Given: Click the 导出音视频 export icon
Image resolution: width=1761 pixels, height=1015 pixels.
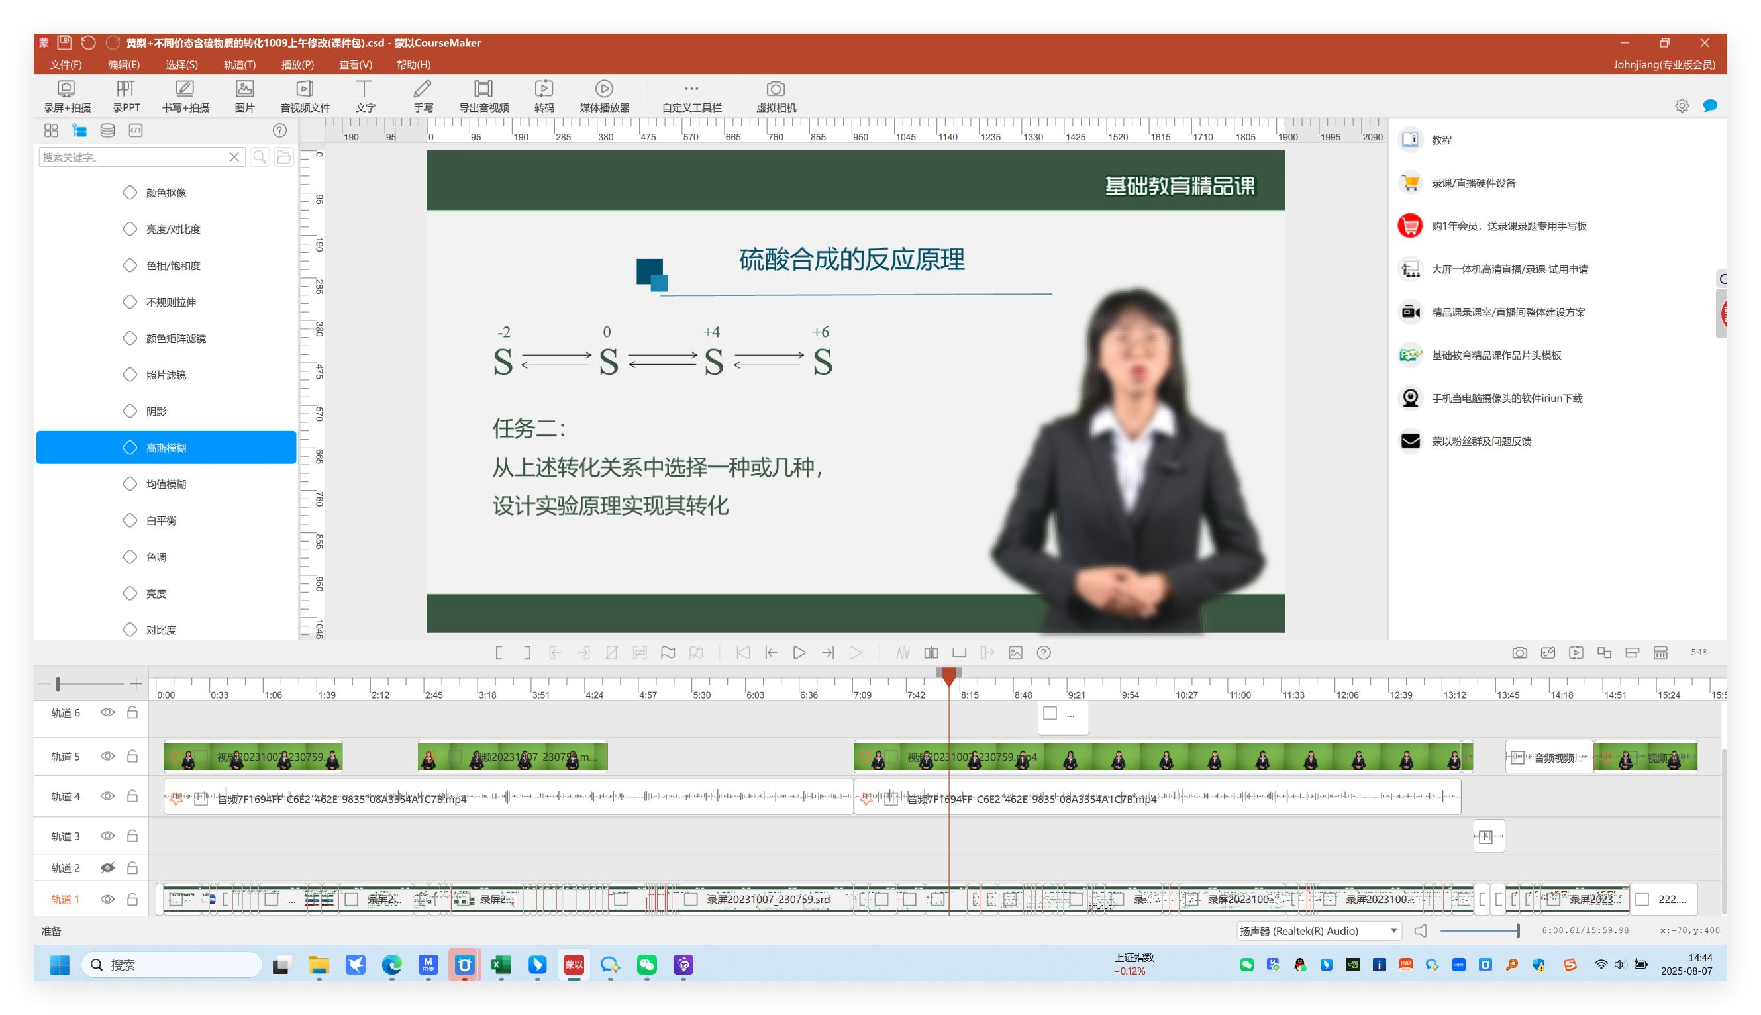Looking at the screenshot, I should tap(483, 96).
